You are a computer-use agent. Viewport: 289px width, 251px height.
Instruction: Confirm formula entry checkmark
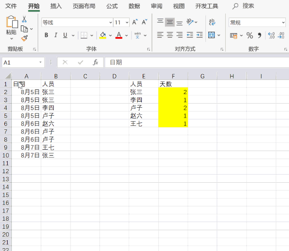click(x=80, y=62)
